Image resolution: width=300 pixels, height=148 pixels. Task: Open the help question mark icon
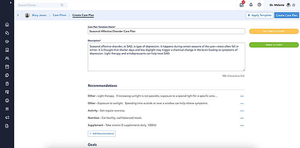pyautogui.click(x=259, y=5)
